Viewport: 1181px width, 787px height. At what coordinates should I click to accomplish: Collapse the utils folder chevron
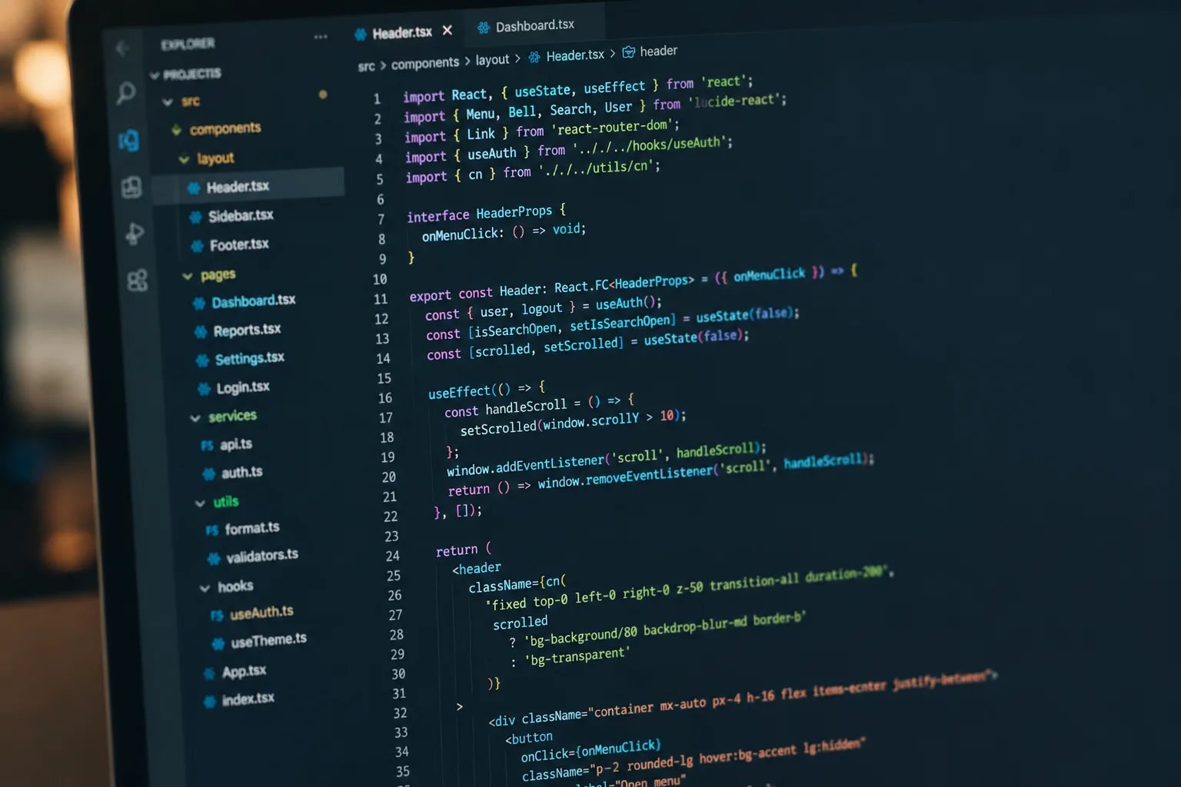[200, 503]
